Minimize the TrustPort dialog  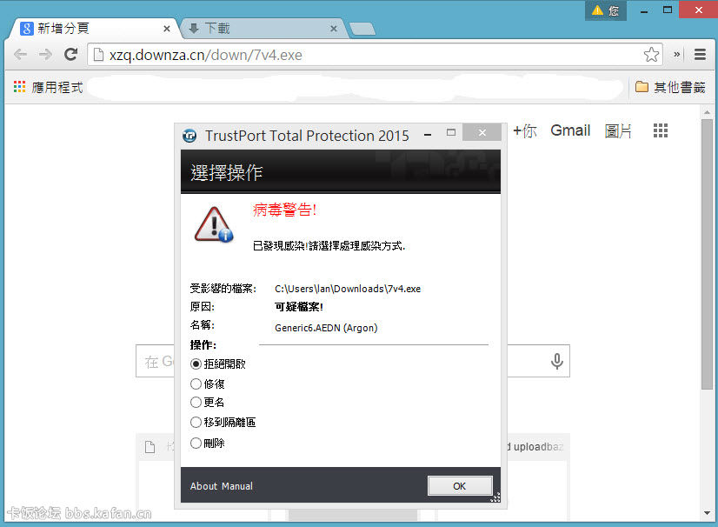click(x=428, y=135)
